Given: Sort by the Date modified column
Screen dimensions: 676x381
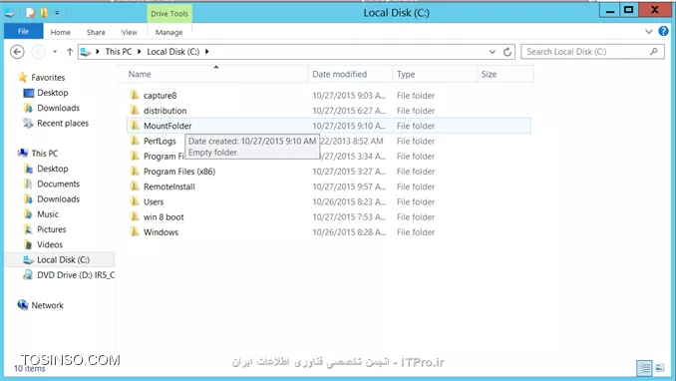Looking at the screenshot, I should pos(351,74).
